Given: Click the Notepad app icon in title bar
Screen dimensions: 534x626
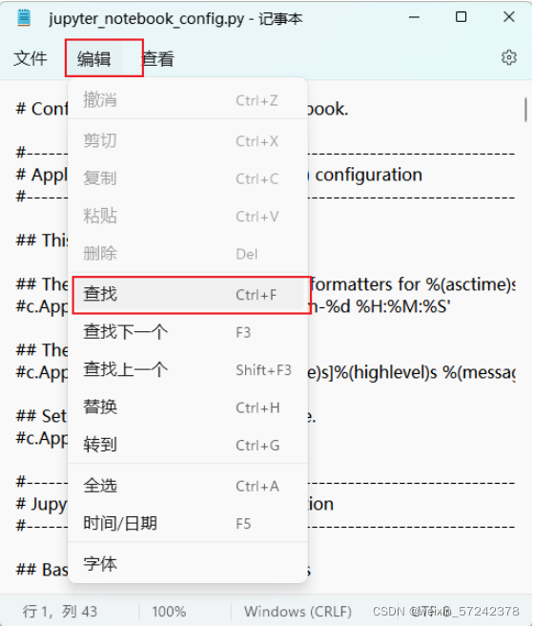Looking at the screenshot, I should (x=24, y=18).
